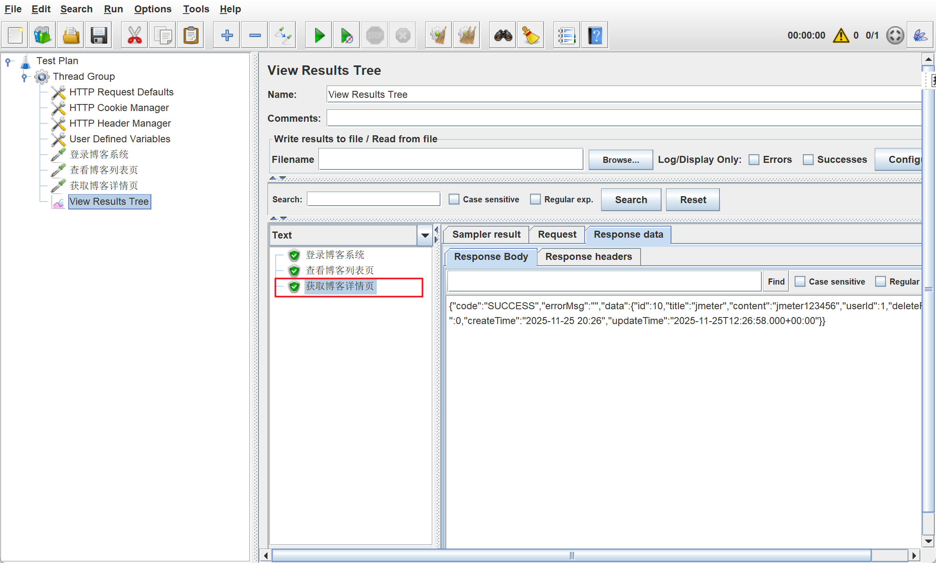The height and width of the screenshot is (563, 936).
Task: Click the Clear All broom icon
Action: coord(466,35)
